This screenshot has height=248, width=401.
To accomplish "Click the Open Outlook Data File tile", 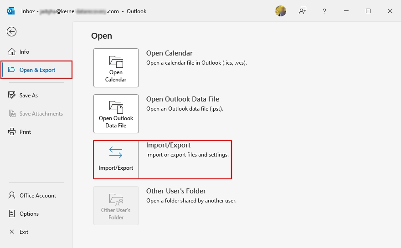I will pos(116,114).
